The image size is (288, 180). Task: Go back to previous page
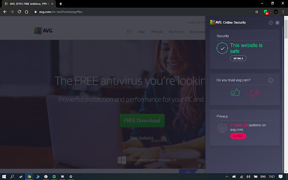coord(5,12)
